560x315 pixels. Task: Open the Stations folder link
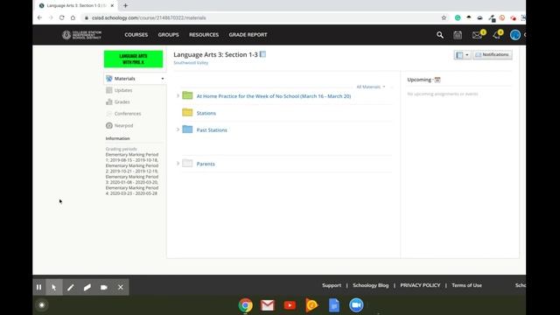pyautogui.click(x=206, y=113)
